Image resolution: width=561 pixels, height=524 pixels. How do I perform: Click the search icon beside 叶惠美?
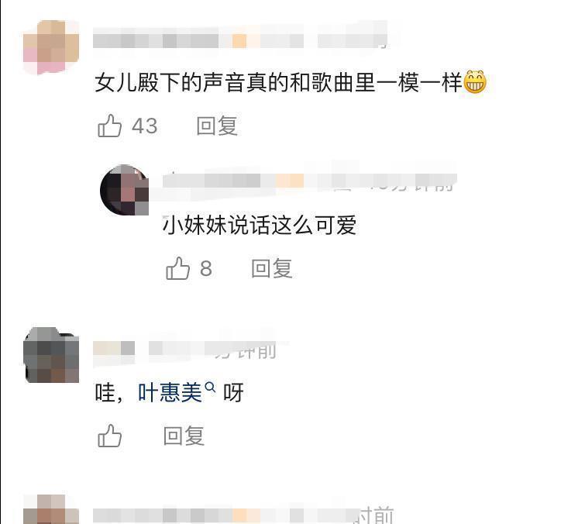211,388
